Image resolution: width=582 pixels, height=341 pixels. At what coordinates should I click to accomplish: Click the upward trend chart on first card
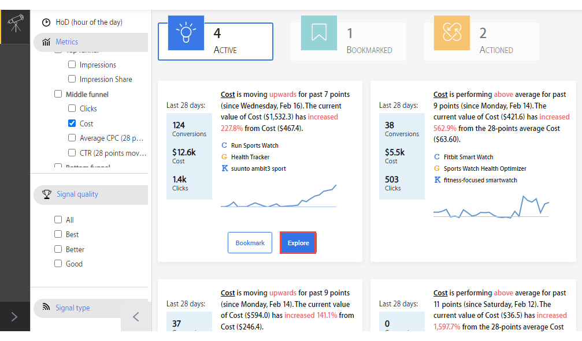pos(279,196)
